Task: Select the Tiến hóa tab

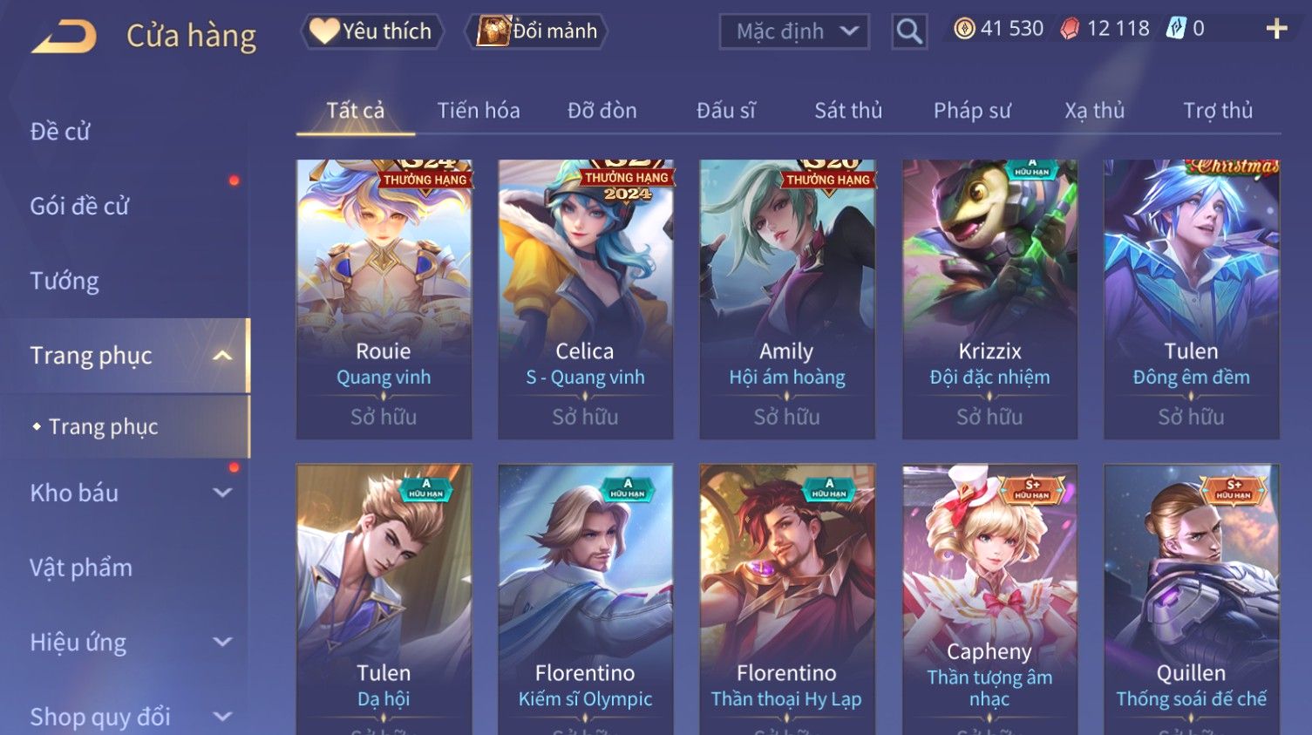Action: pyautogui.click(x=479, y=111)
